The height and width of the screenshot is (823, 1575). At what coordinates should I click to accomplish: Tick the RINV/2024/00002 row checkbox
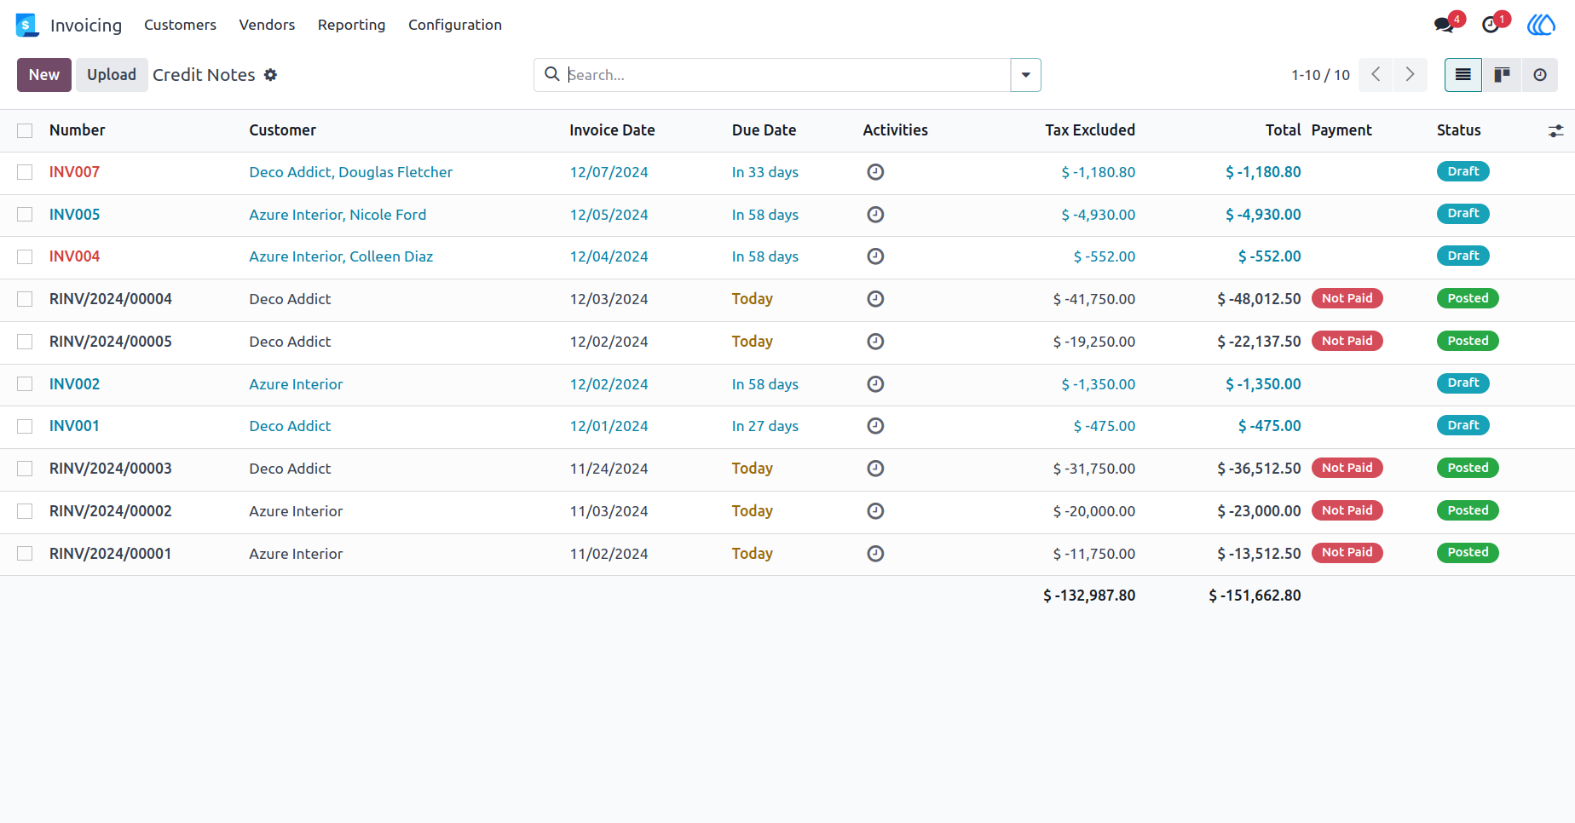point(25,511)
